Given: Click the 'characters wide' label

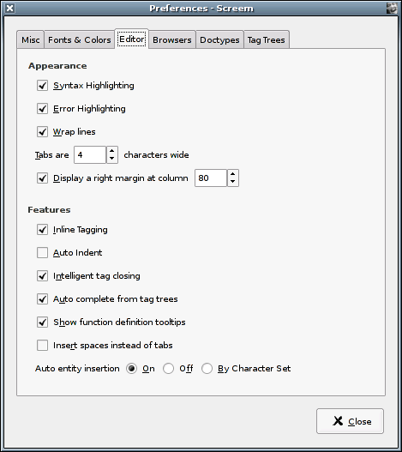Looking at the screenshot, I should (x=156, y=154).
